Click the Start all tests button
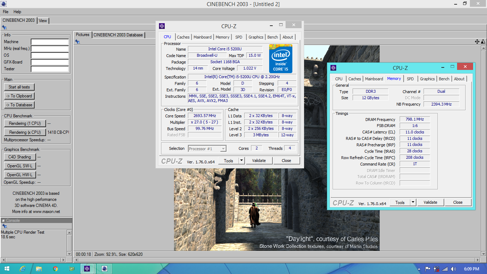The width and height of the screenshot is (487, 274). pos(19,87)
